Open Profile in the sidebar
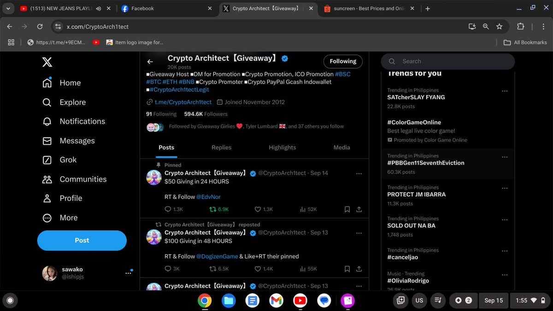Image resolution: width=553 pixels, height=311 pixels. click(62, 198)
